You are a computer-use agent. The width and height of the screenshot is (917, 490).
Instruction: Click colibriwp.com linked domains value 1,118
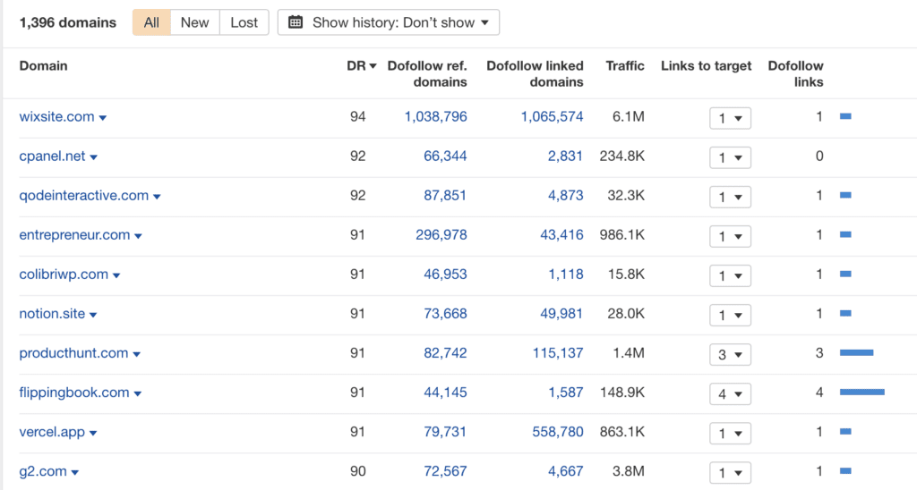pyautogui.click(x=566, y=275)
